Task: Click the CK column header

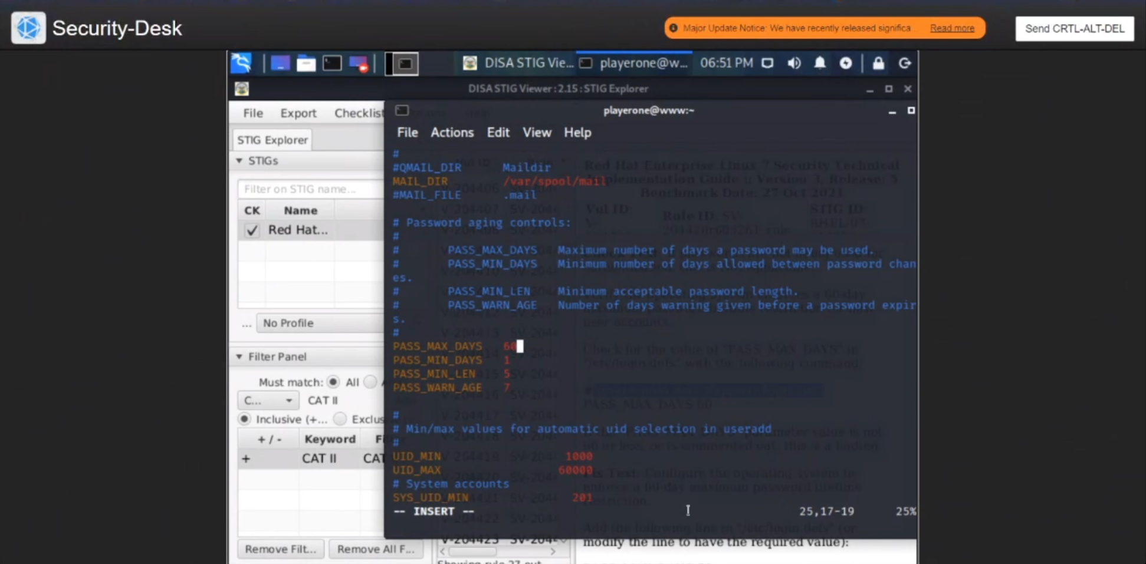Action: (252, 210)
